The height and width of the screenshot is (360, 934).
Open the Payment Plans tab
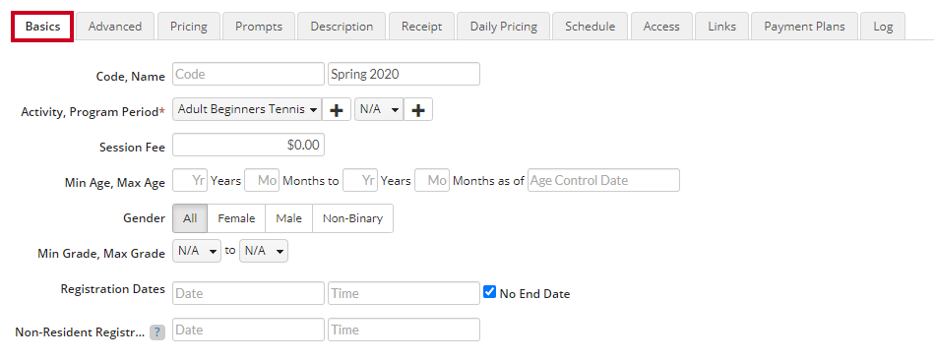(804, 27)
